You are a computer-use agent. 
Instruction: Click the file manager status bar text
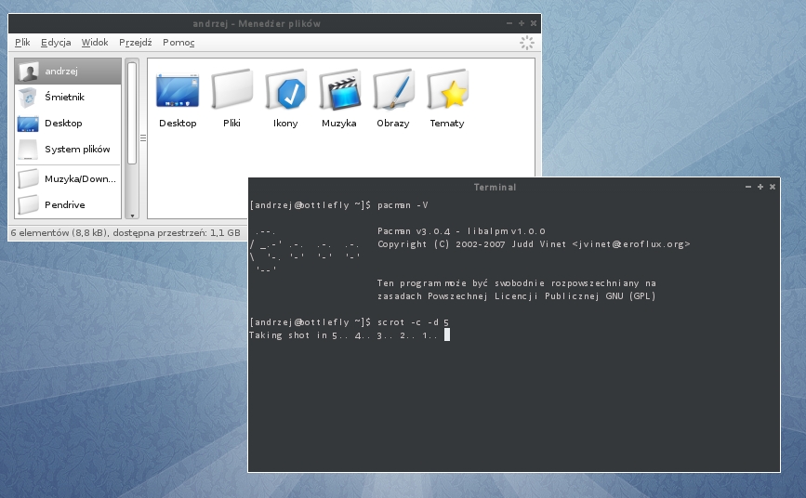pyautogui.click(x=126, y=233)
